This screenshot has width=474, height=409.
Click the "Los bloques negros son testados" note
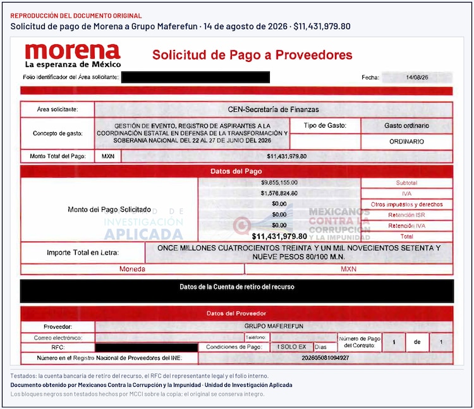(138, 394)
